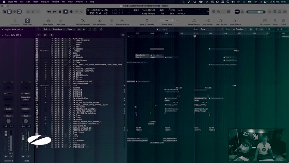Click nudge value right arrow
The image size is (289, 163).
[x=176, y=20]
